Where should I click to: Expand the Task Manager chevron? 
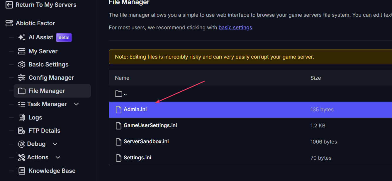[x=77, y=104]
